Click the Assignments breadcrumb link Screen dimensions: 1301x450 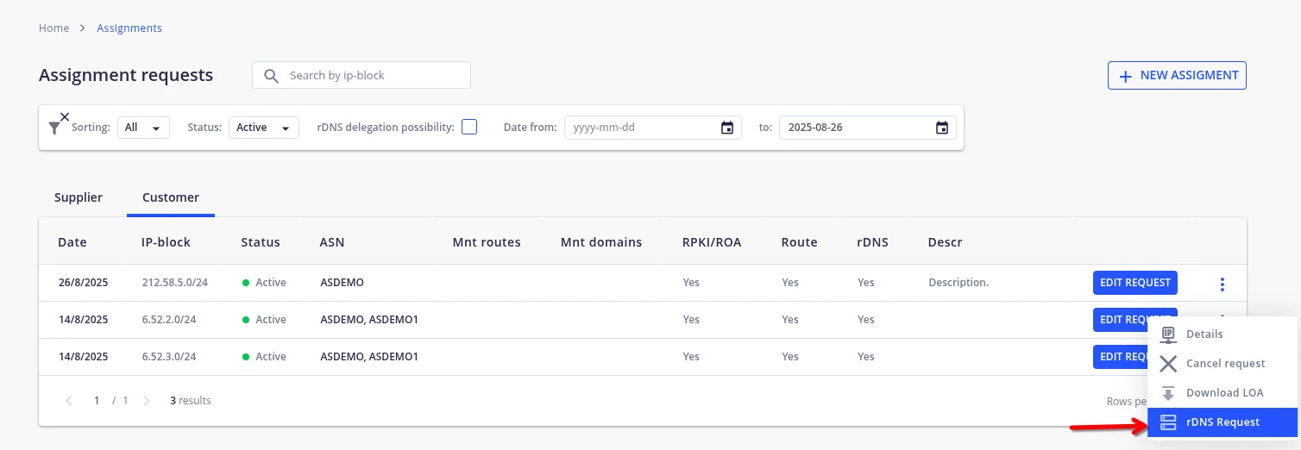[x=129, y=28]
